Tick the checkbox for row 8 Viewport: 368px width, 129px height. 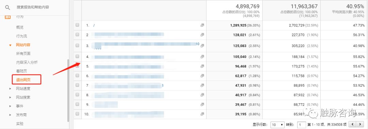click(77, 95)
